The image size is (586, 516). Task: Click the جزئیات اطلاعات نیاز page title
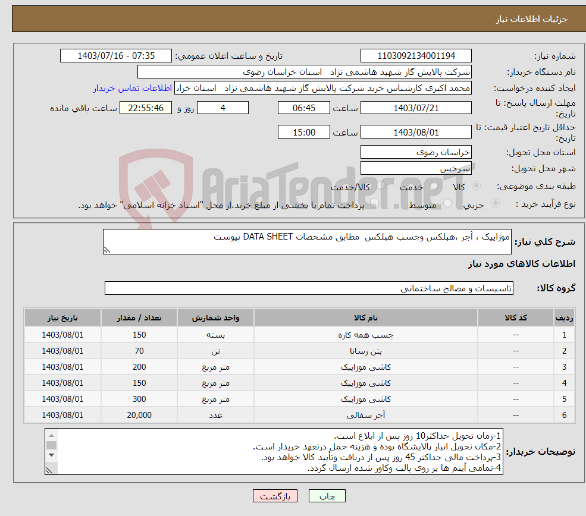tap(532, 19)
